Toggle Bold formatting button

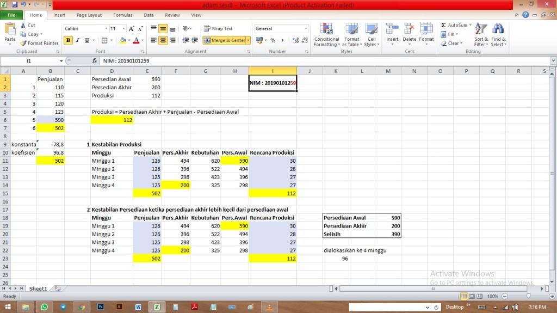tap(69, 40)
